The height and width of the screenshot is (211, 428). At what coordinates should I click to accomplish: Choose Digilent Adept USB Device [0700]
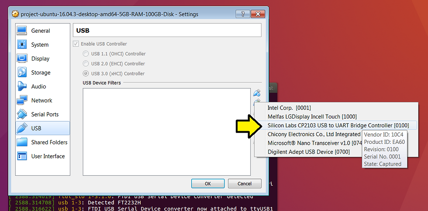(x=308, y=152)
